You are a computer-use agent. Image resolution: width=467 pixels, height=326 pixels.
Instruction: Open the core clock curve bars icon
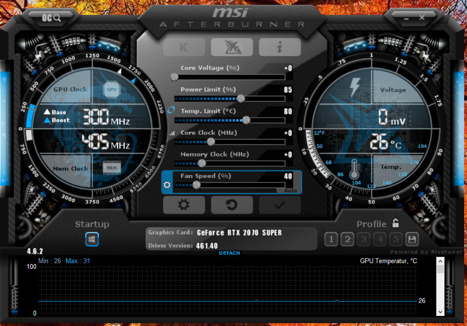172,133
